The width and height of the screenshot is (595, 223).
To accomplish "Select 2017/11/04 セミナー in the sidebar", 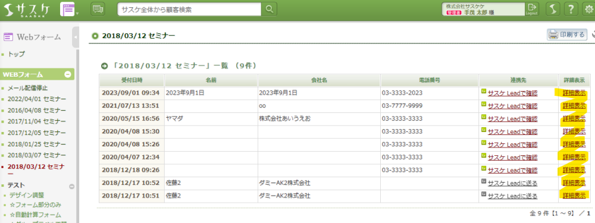I will [37, 122].
